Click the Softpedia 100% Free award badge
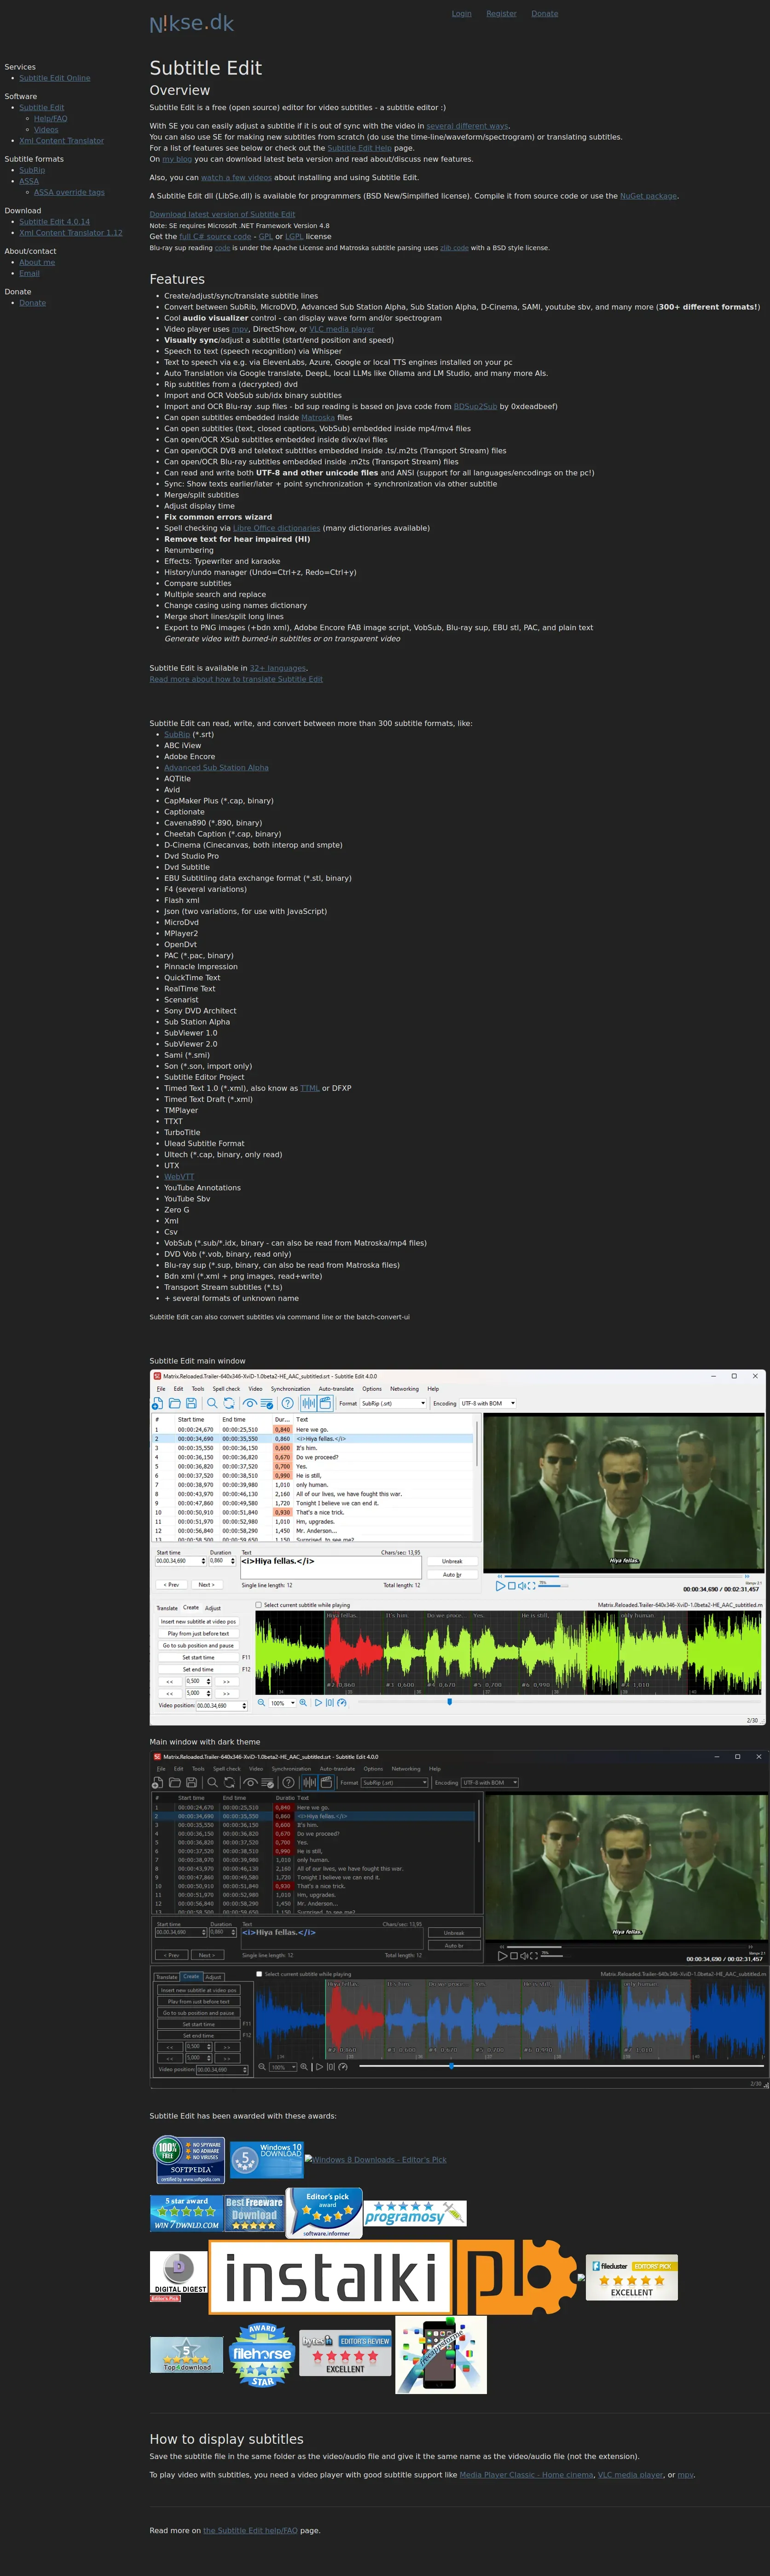 pos(188,2160)
